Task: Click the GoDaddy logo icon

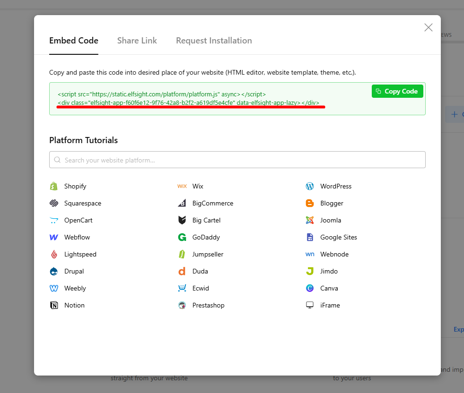Action: [182, 237]
